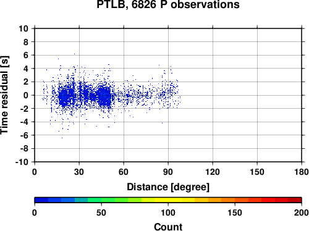The width and height of the screenshot is (309, 231).
Task: Click the x-axis tick label 30
Action: click(79, 172)
